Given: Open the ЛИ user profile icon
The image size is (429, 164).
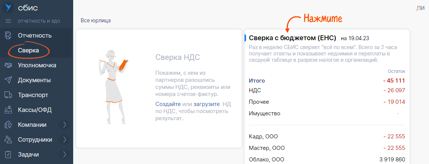Looking at the screenshot, I should pos(420,9).
